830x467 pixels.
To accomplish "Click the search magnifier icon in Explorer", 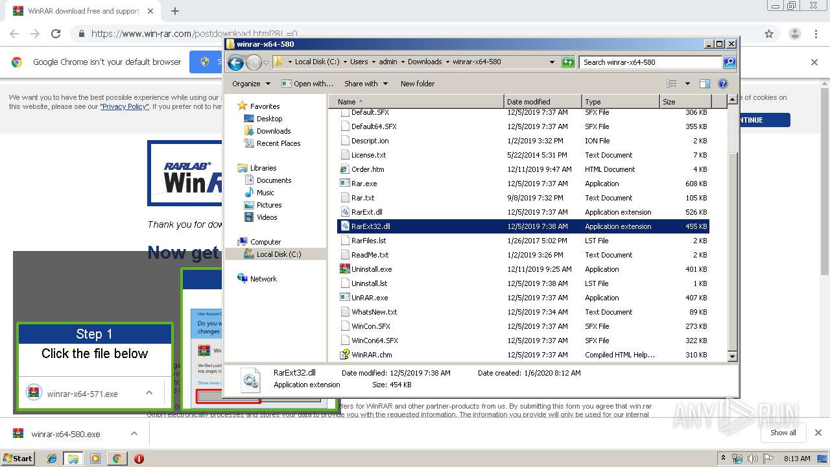I will tap(729, 62).
